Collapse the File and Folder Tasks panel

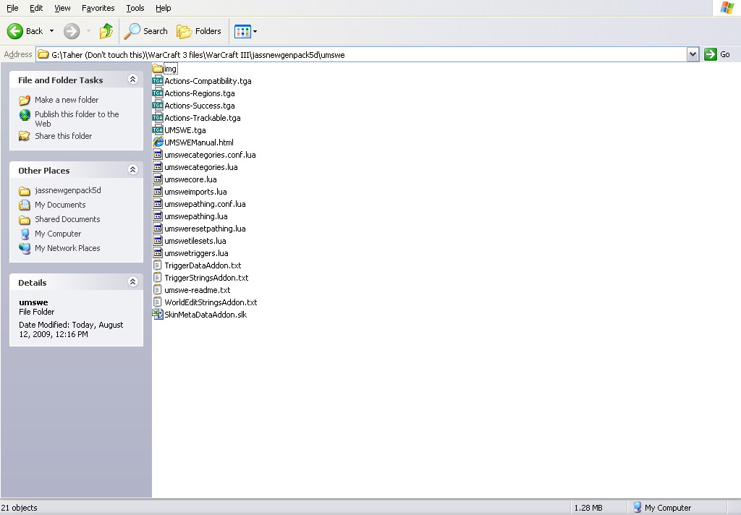point(133,80)
